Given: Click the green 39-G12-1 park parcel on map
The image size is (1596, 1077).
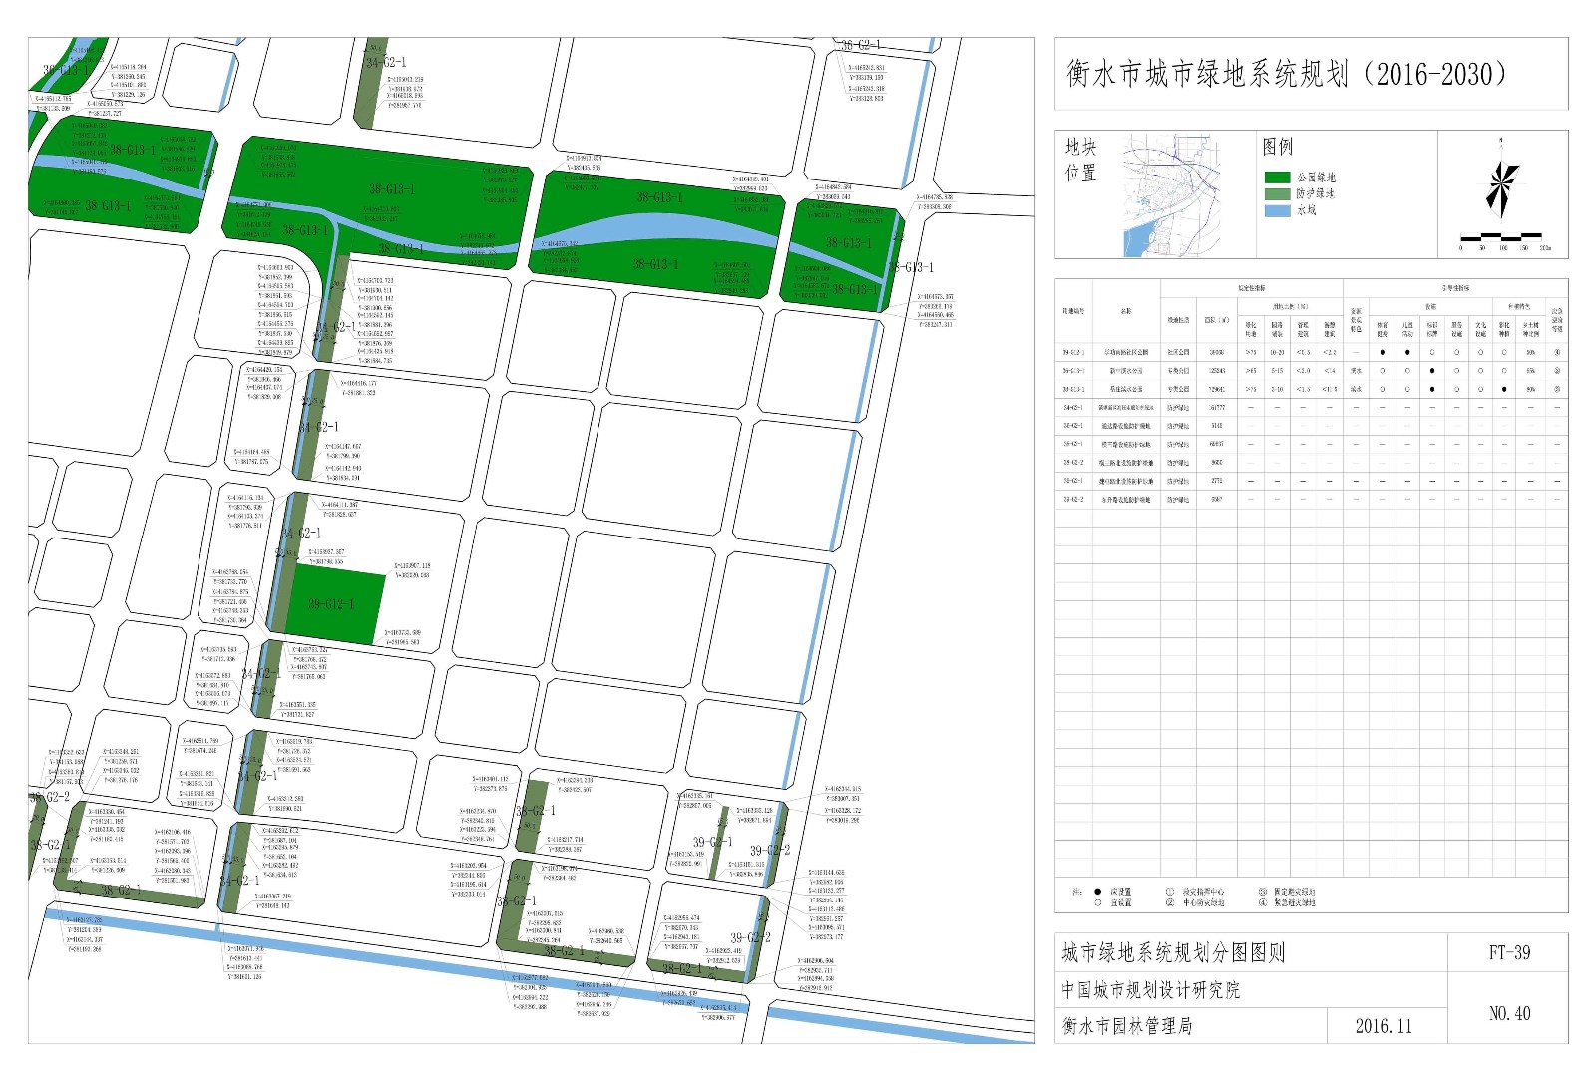Looking at the screenshot, I should tap(334, 606).
